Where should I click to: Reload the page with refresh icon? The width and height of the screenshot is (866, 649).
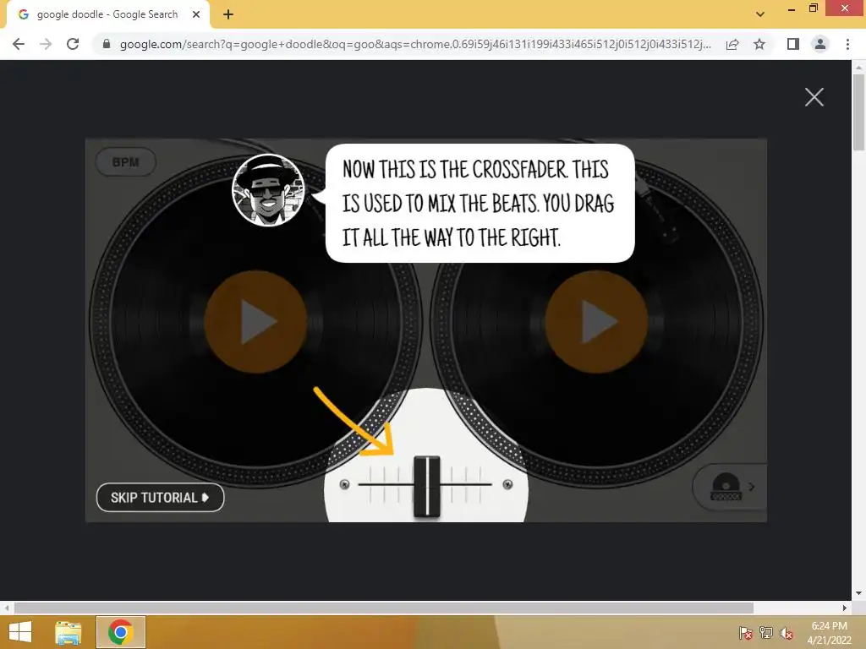pos(73,44)
